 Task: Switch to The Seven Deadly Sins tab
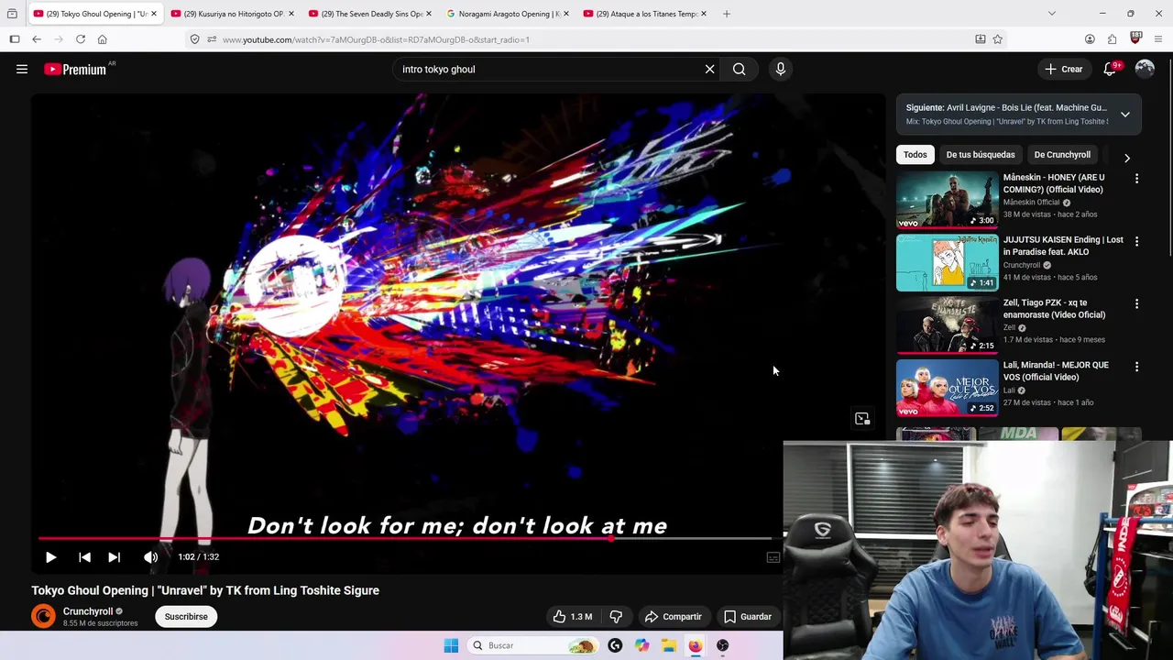[370, 14]
